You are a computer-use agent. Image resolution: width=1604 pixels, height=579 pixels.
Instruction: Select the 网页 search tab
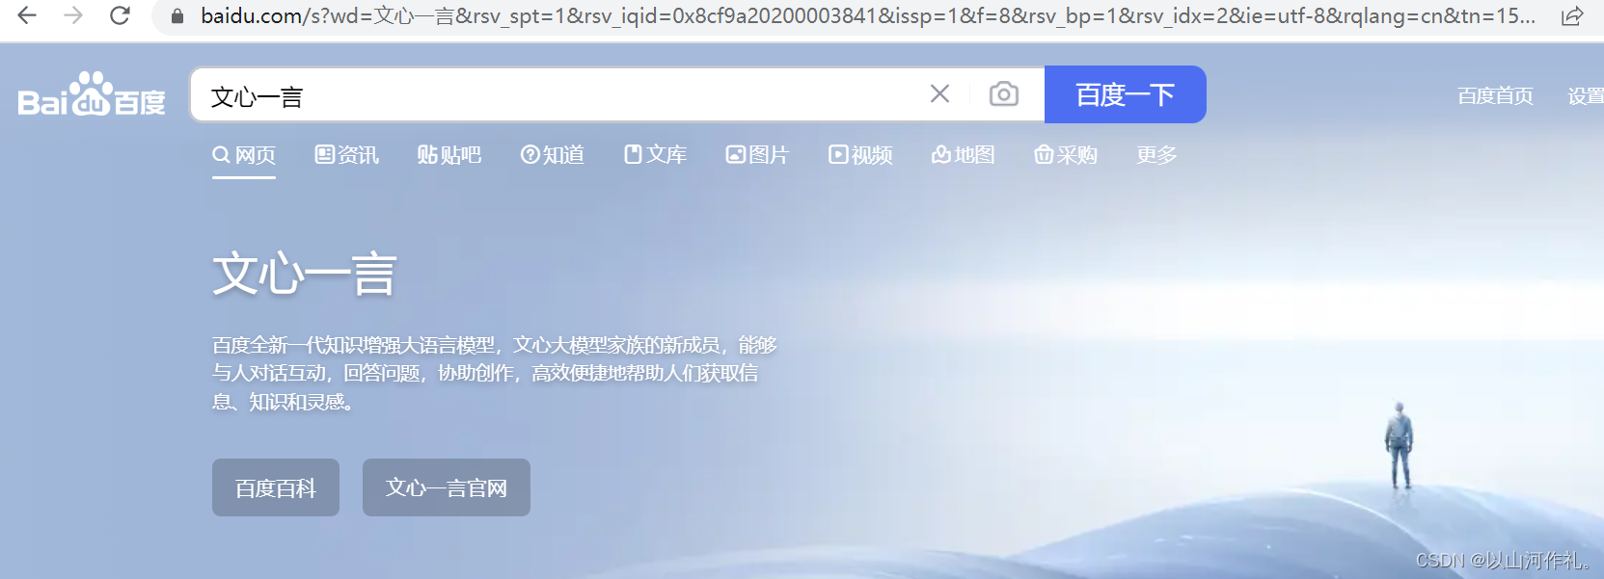click(244, 155)
